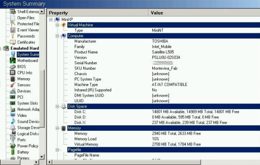Select the BIOS chip icon
The width and height of the screenshot is (260, 165).
pyautogui.click(x=13, y=66)
